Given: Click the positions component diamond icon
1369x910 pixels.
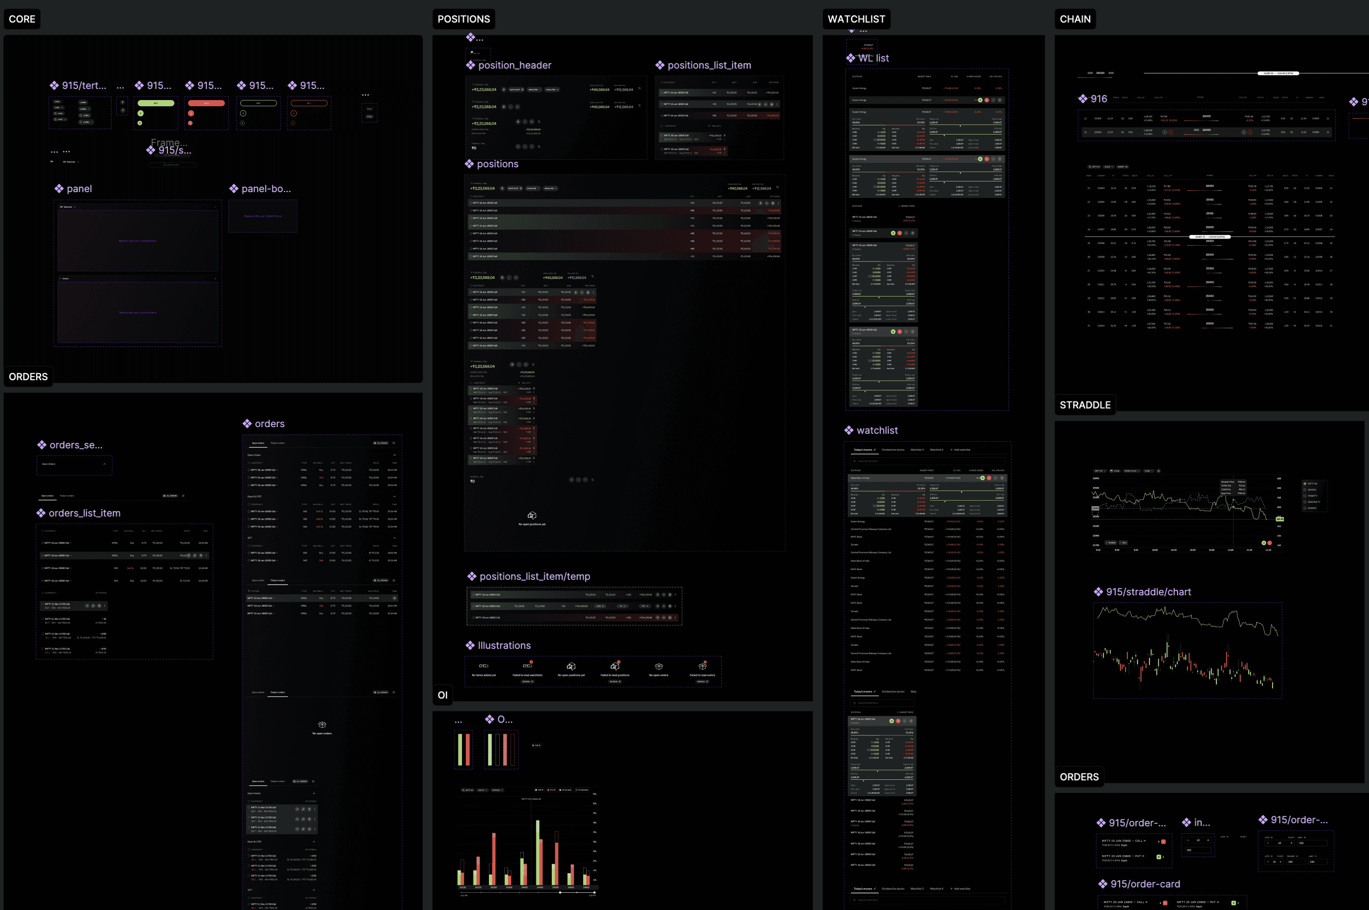Looking at the screenshot, I should tap(469, 164).
